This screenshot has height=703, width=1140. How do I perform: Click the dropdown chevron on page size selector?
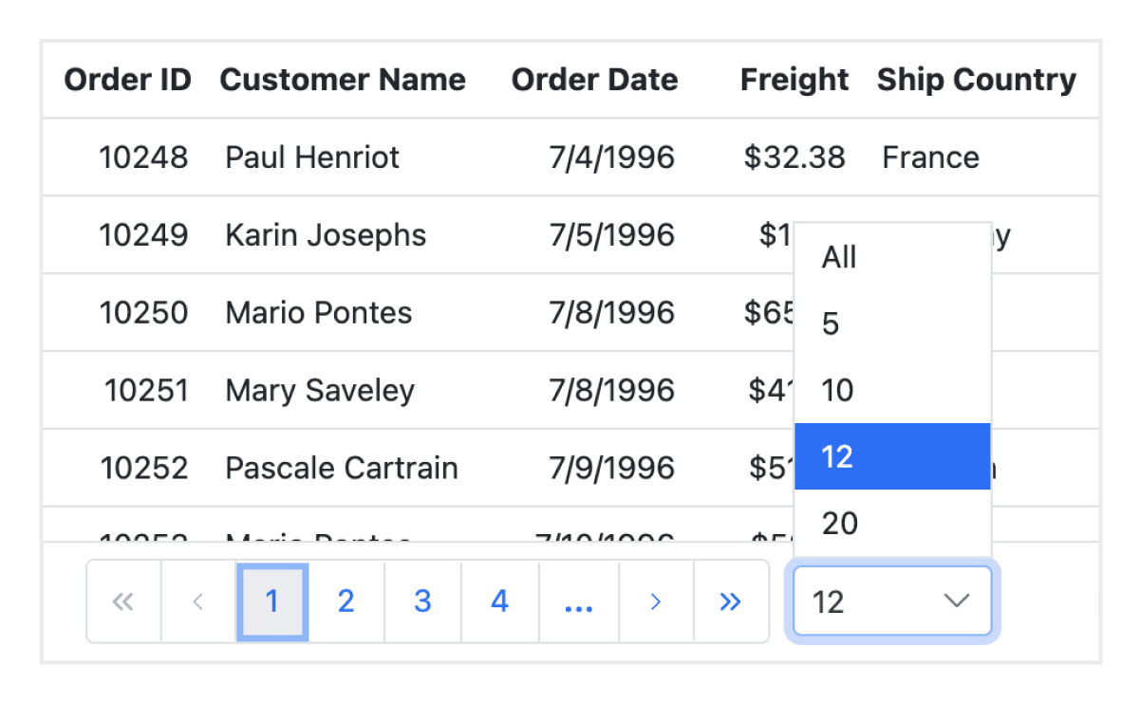coord(955,601)
